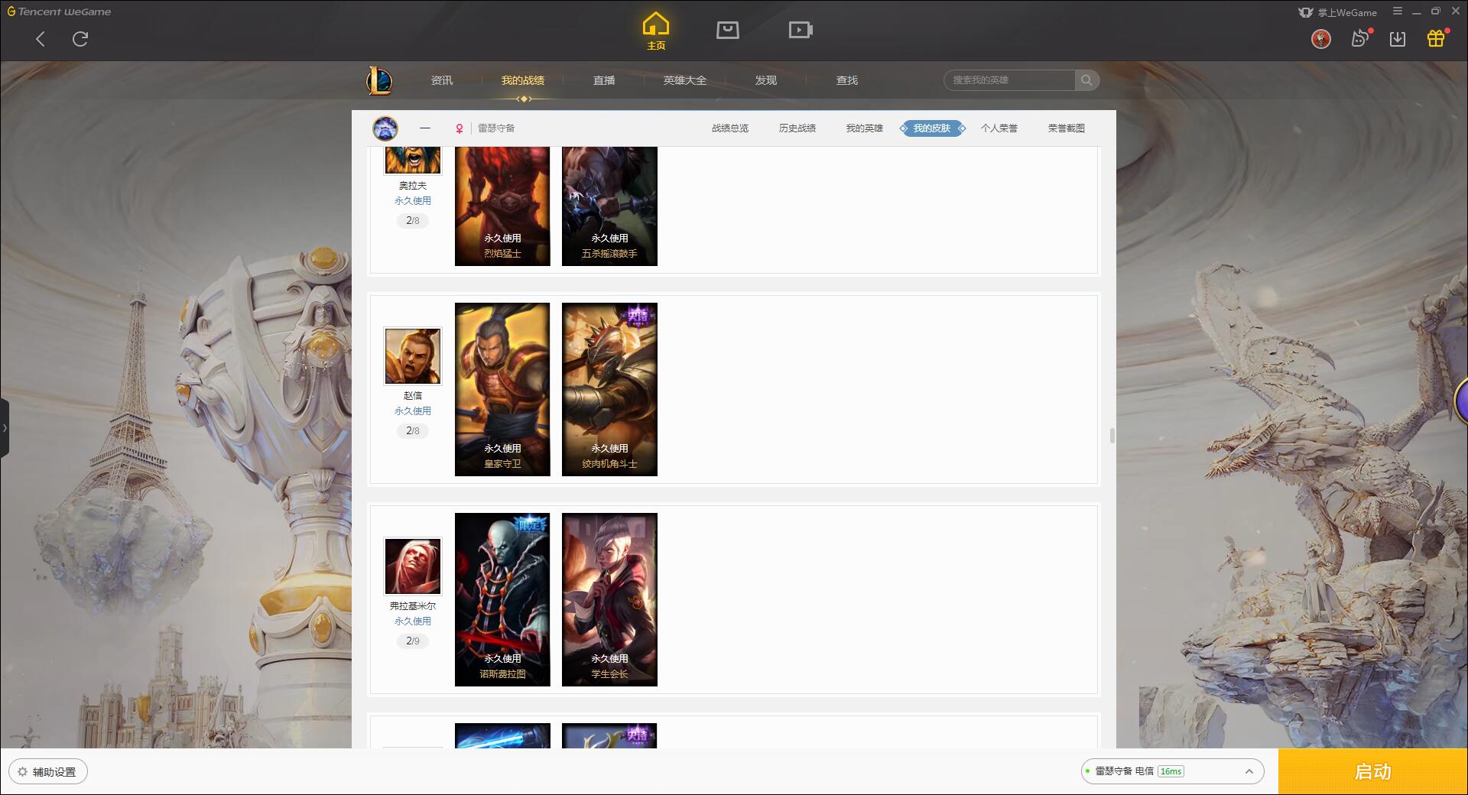Click the 赵信 champion name

click(413, 396)
